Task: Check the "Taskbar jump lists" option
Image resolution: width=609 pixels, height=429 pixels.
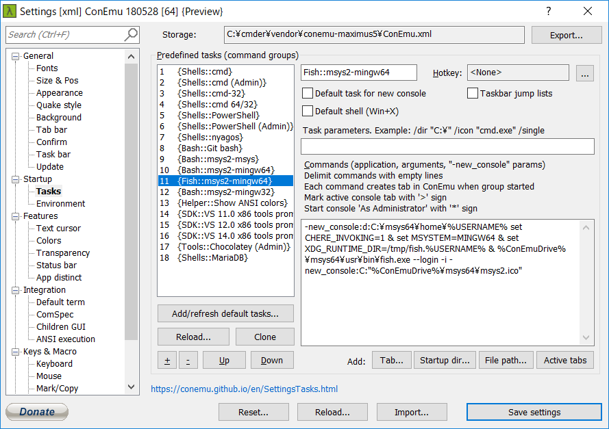Action: point(472,94)
